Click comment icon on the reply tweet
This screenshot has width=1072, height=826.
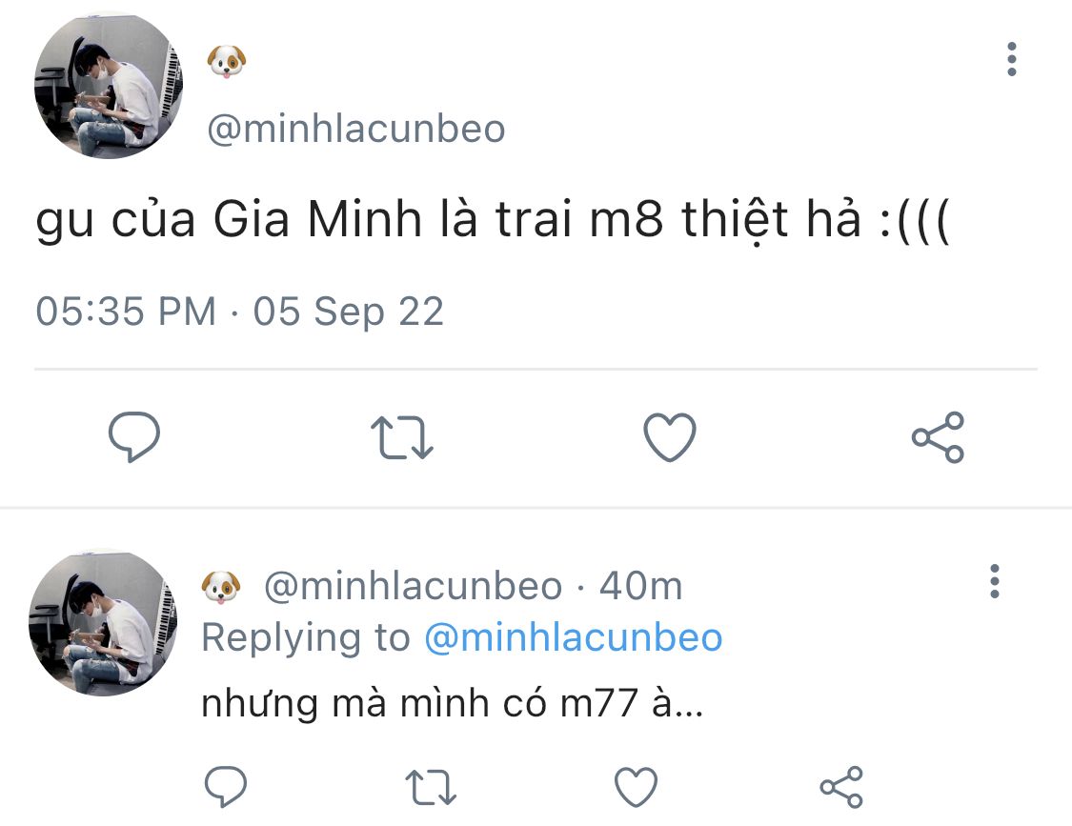226,787
